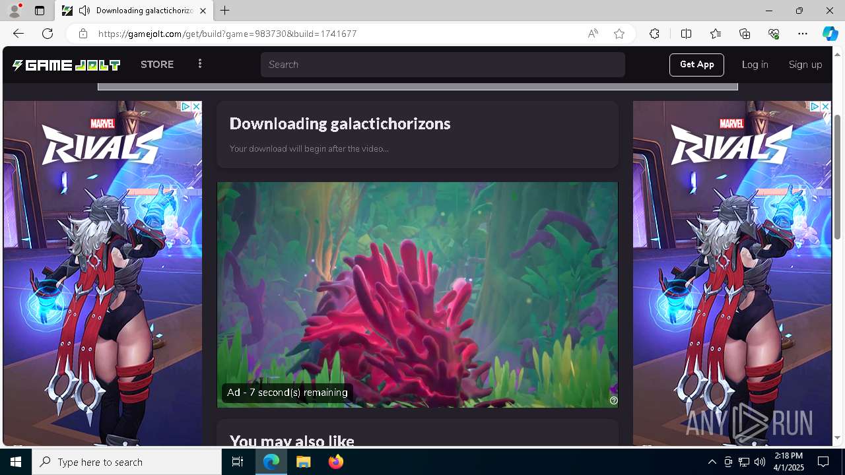Show hidden system tray icons
The width and height of the screenshot is (845, 475).
(712, 462)
